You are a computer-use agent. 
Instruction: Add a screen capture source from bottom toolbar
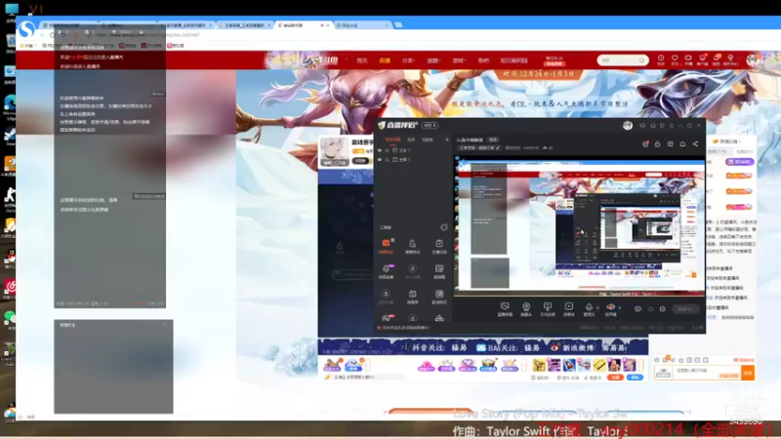click(x=505, y=309)
